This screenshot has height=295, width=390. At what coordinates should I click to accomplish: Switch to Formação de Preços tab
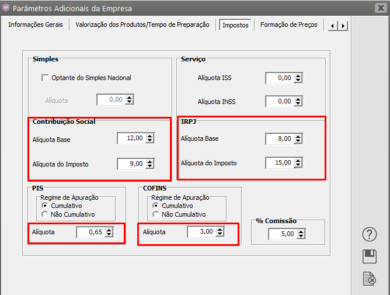point(288,25)
